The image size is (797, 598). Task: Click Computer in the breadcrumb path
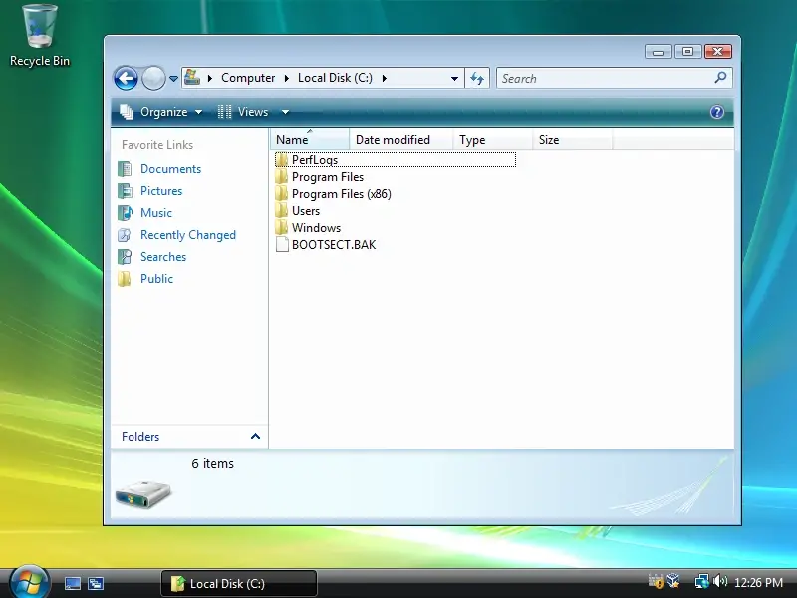(248, 77)
